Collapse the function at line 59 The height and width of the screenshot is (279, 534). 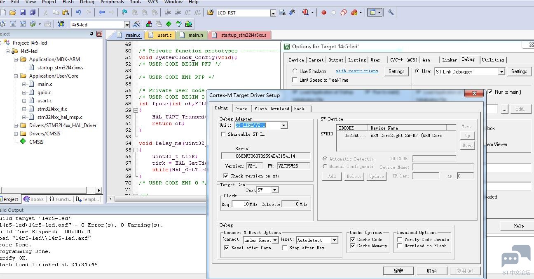click(x=136, y=110)
